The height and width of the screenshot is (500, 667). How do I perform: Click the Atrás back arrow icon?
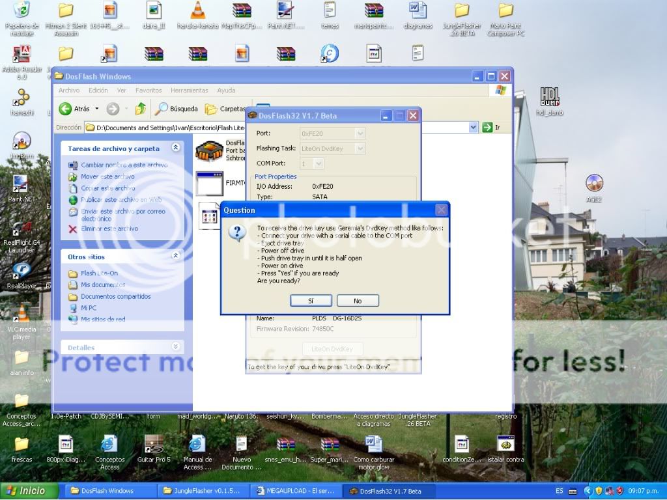pyautogui.click(x=66, y=109)
